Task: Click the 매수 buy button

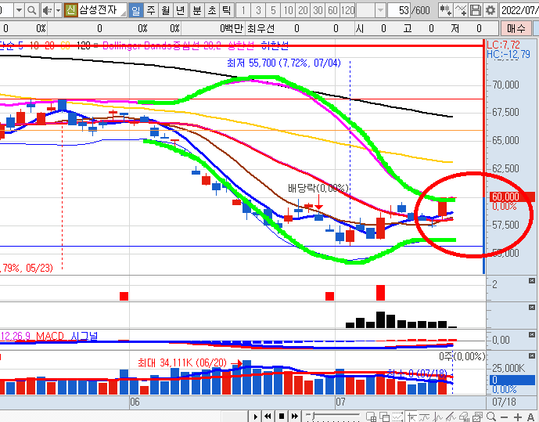Action: click(x=516, y=28)
